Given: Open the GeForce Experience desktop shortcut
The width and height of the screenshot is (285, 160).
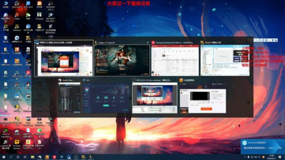Looking at the screenshot, I should click(6, 133).
